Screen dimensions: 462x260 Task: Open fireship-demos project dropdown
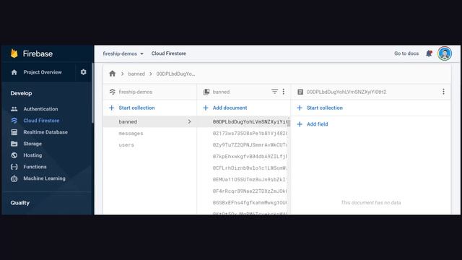[123, 53]
